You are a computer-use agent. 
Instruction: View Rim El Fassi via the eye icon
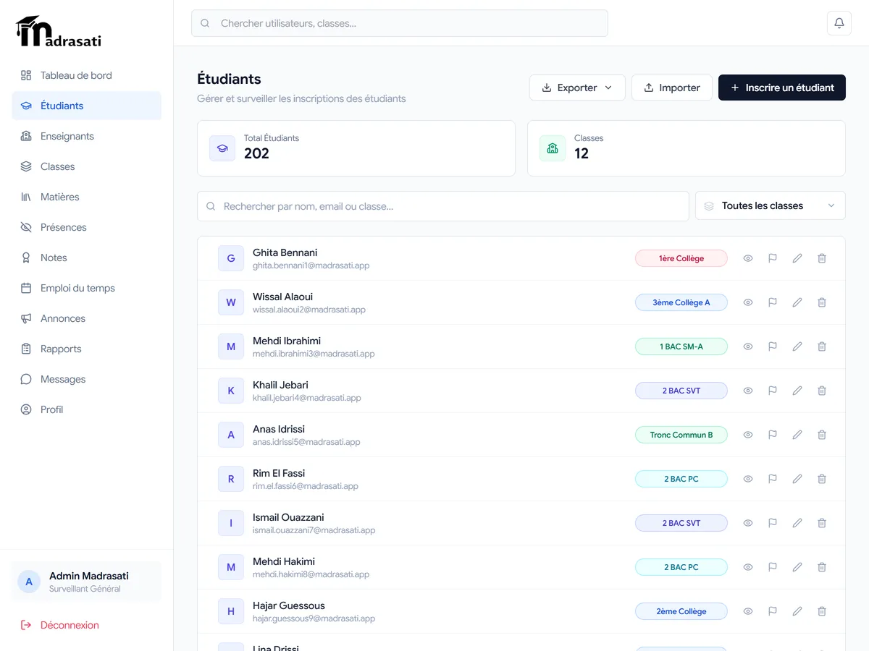coord(748,479)
